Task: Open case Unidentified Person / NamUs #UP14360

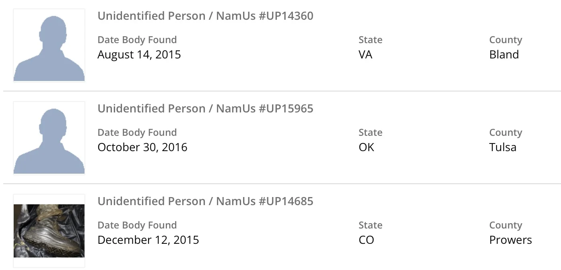Action: 205,16
